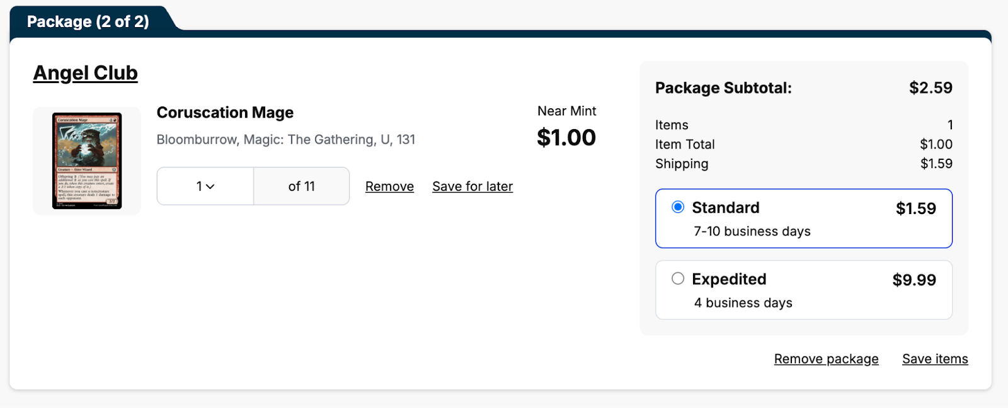Open the Angel Club seller link
Viewport: 1008px width, 408px height.
click(85, 73)
